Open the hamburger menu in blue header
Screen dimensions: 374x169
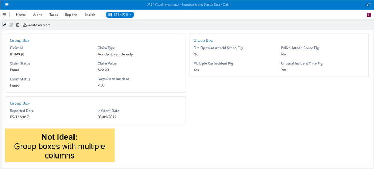7,5
